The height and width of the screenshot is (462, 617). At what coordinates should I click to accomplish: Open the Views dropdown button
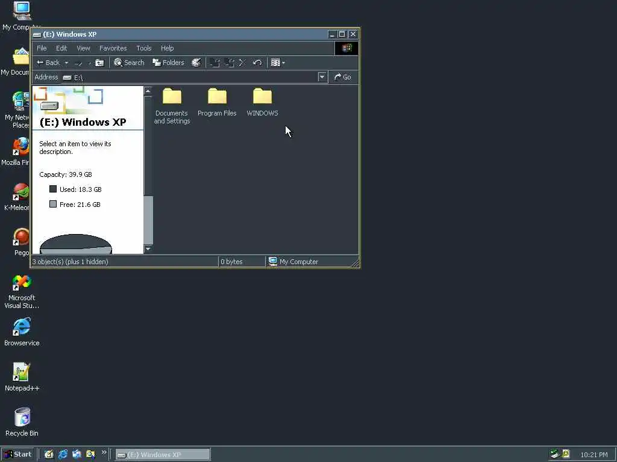278,63
